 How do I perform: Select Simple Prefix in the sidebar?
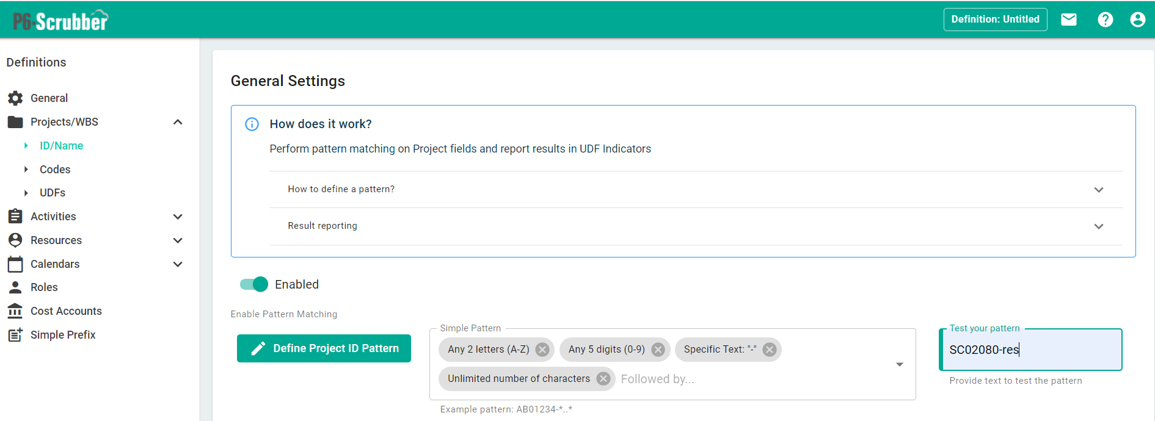pos(63,335)
